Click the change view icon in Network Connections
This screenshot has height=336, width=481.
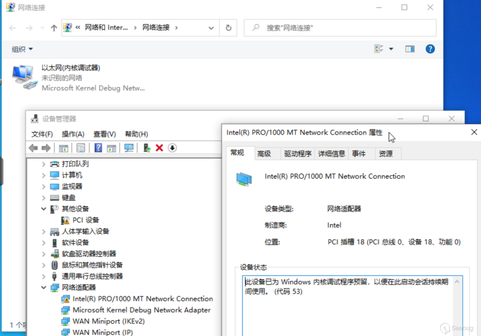(x=379, y=48)
